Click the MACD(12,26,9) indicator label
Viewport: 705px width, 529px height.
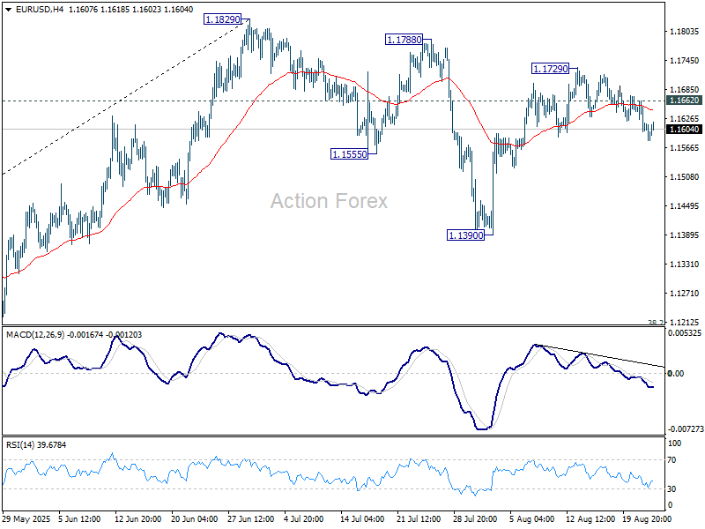click(x=41, y=333)
